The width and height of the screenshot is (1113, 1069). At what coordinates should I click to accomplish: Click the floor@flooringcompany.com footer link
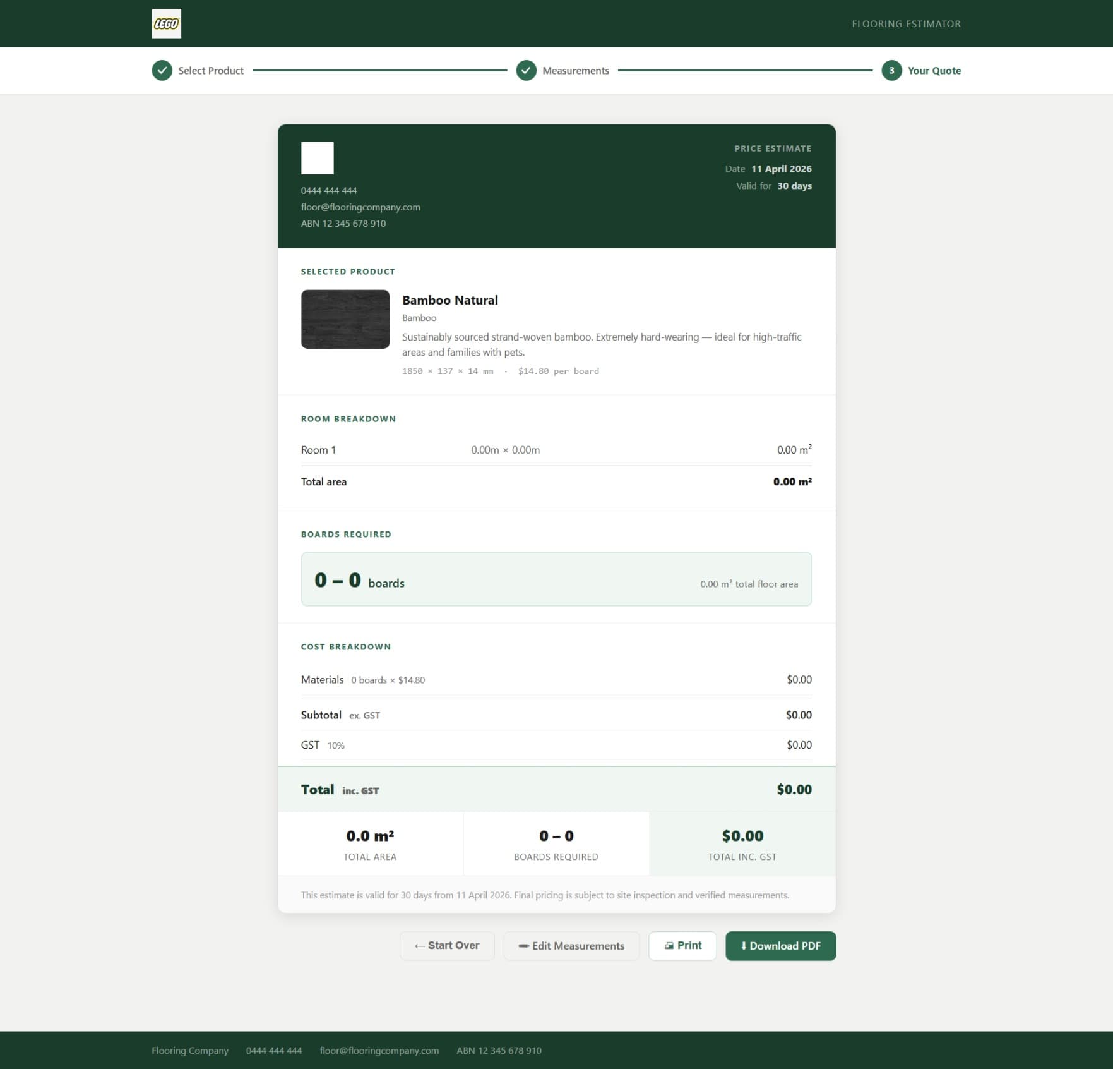(379, 1051)
